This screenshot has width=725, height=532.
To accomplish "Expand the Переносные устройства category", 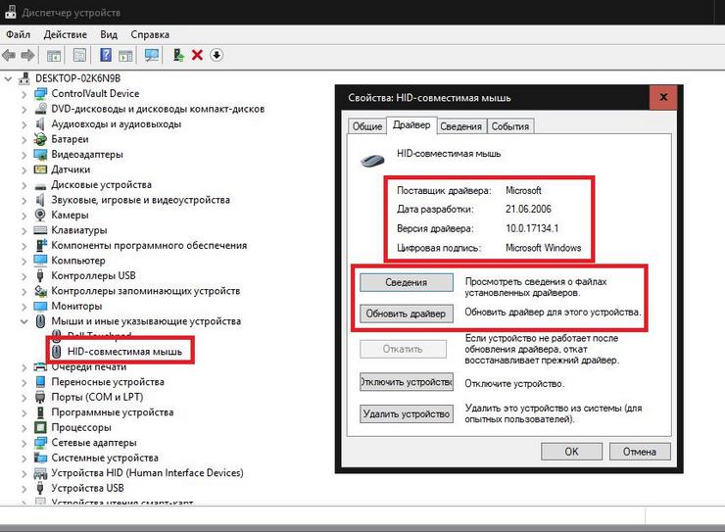I will (x=24, y=382).
